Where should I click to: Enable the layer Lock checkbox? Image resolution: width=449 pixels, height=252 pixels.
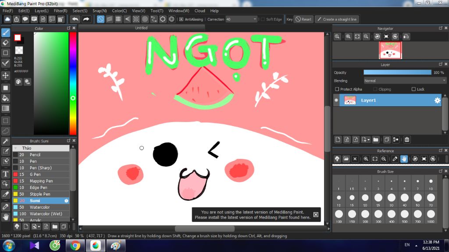(413, 89)
